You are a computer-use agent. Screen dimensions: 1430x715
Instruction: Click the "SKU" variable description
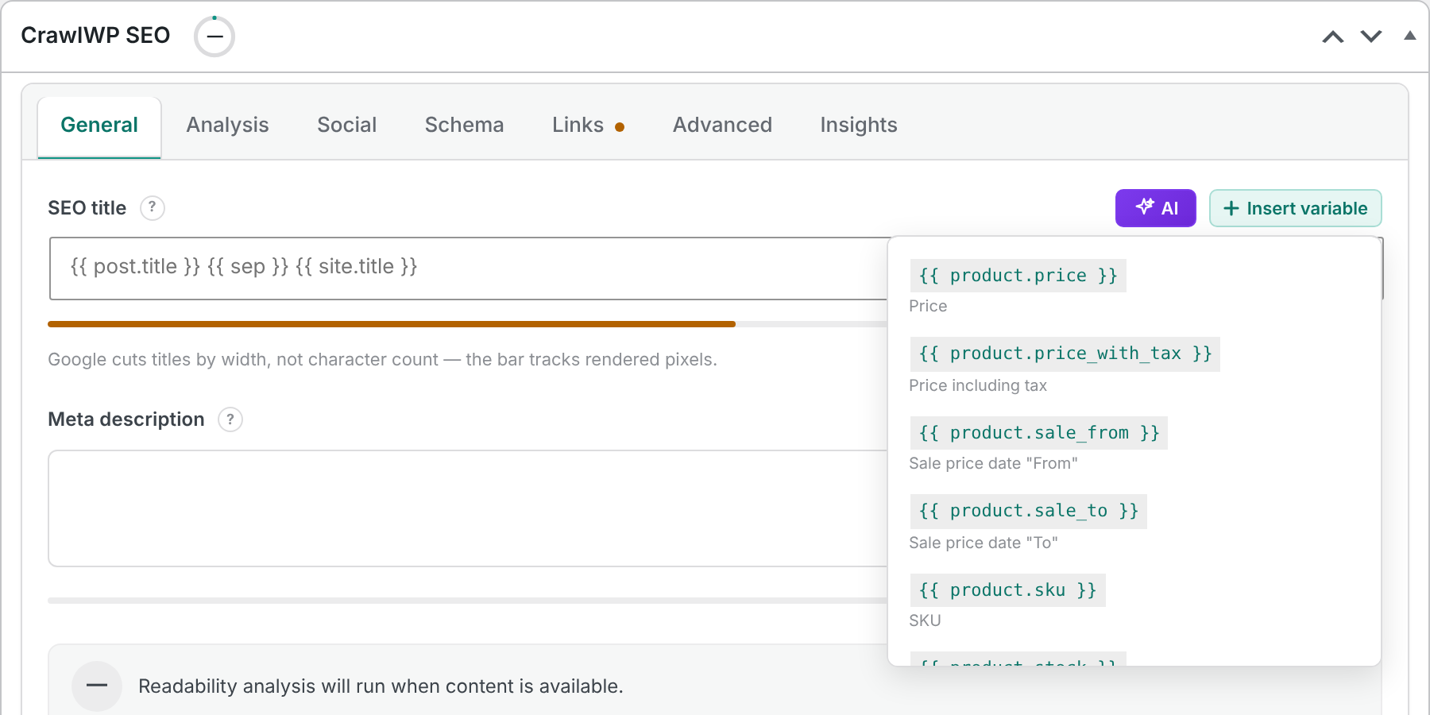point(925,620)
